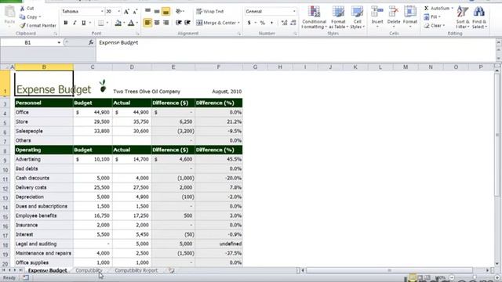Open the Insert cells button

[x=377, y=17]
